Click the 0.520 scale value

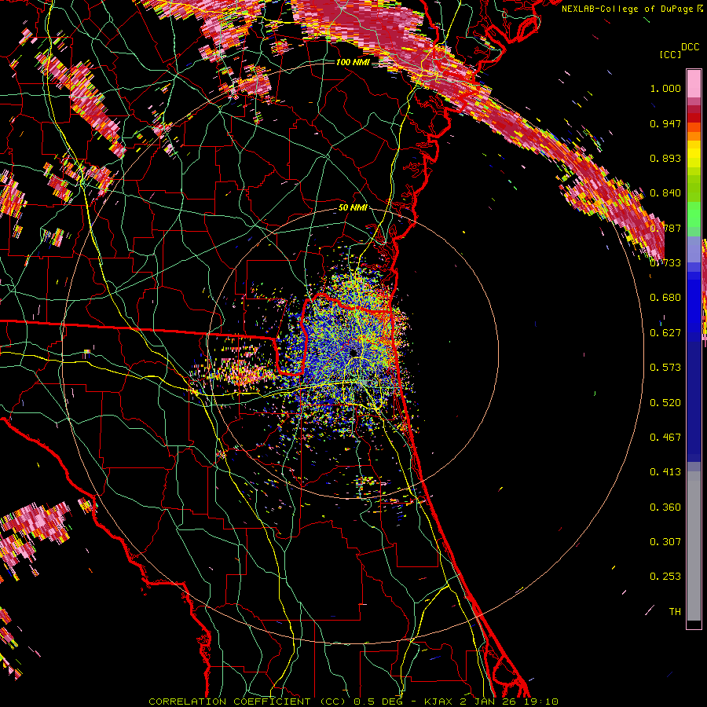pos(665,403)
